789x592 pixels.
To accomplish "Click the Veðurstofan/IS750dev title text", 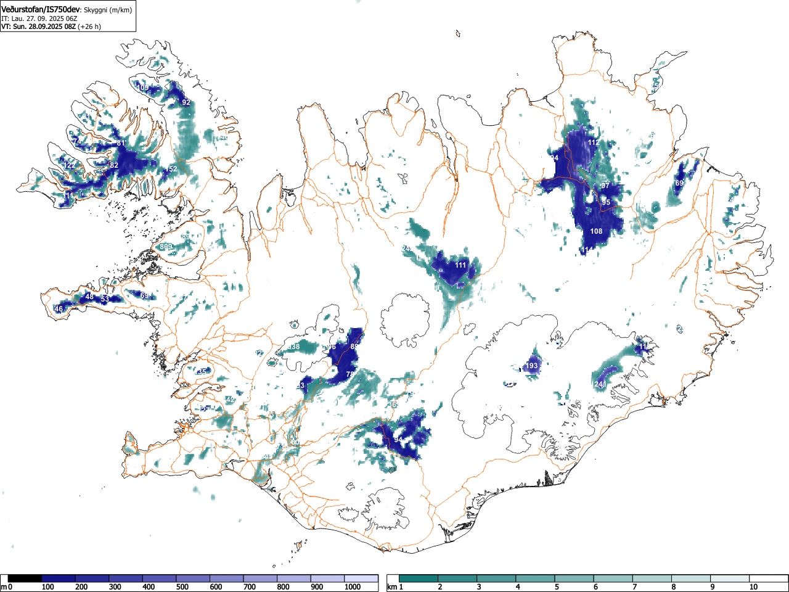I will point(41,10).
